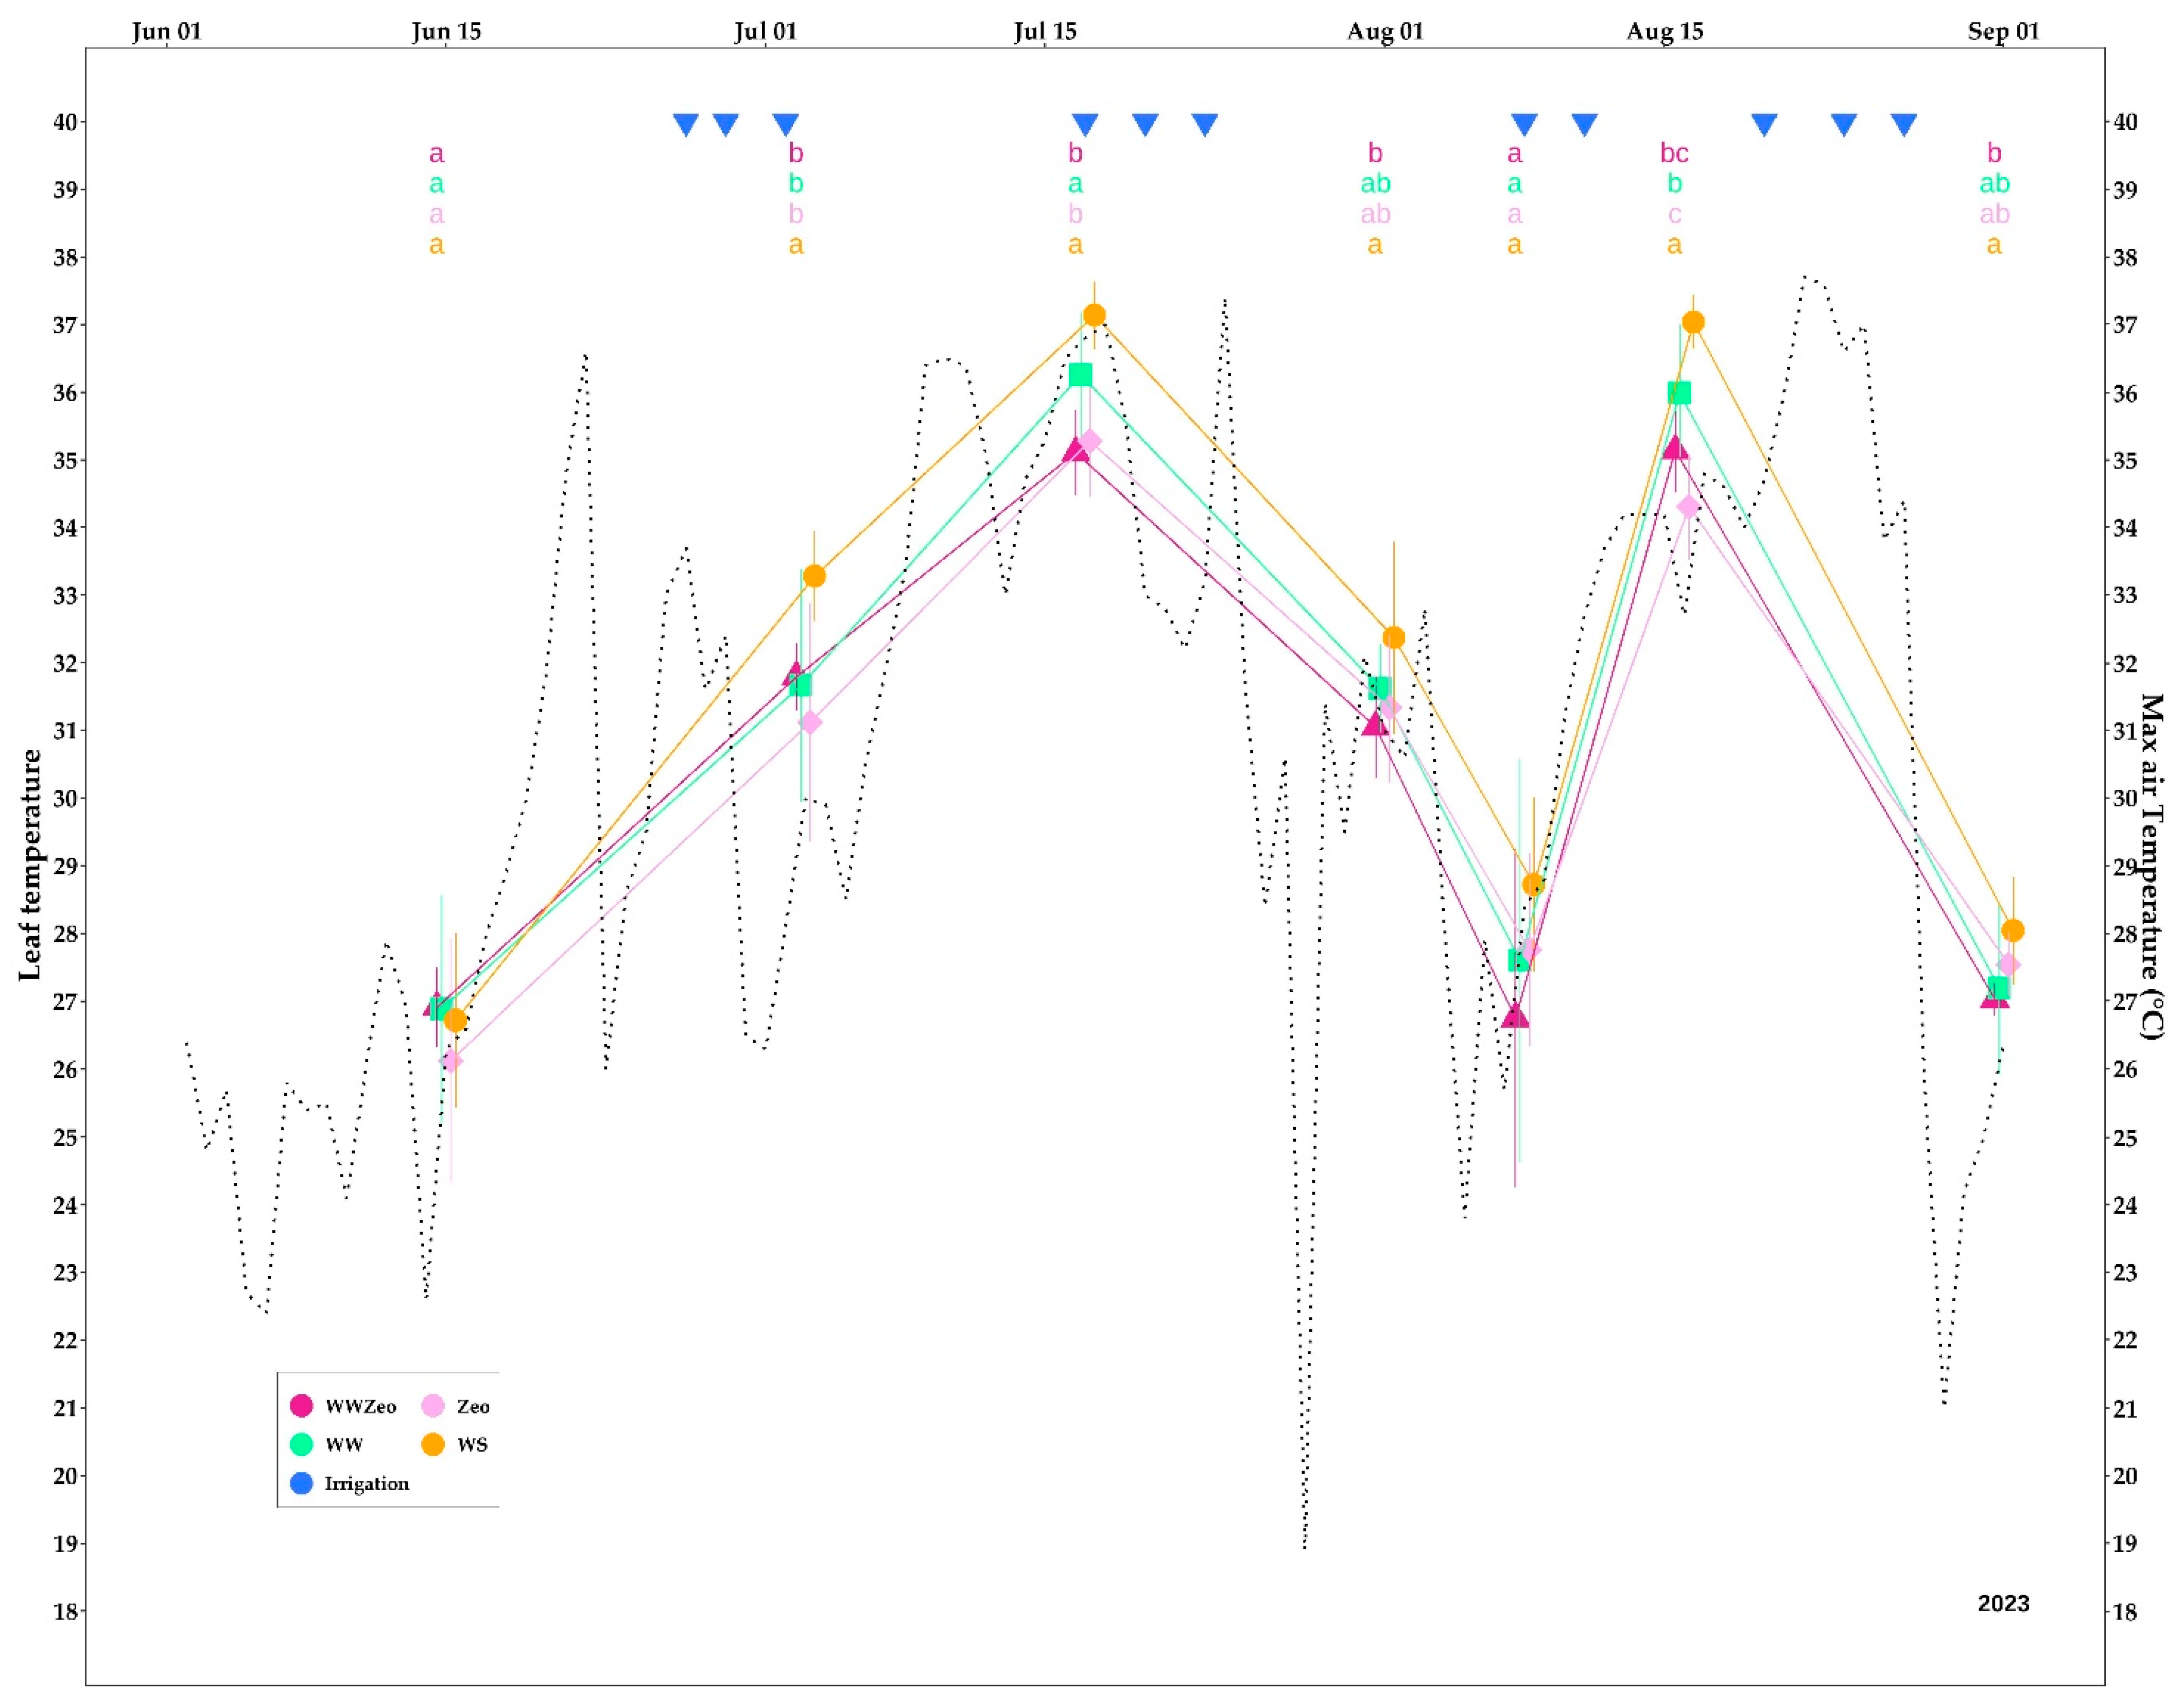The height and width of the screenshot is (1708, 2184).
Task: Click the orange WS circle marker near Aug 01
Action: [1393, 637]
